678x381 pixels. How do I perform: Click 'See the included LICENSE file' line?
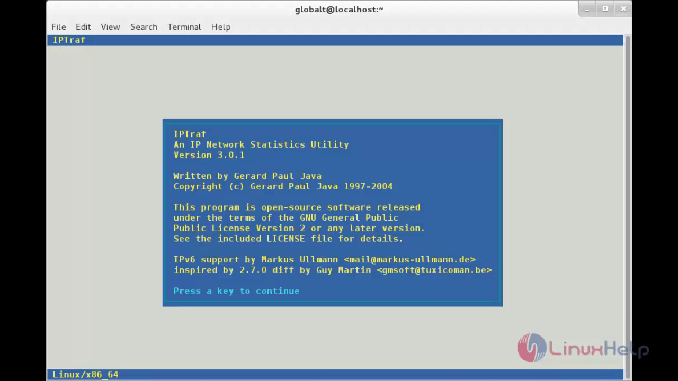click(288, 239)
